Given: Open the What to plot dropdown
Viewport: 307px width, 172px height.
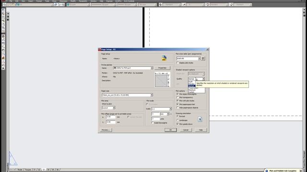Looking at the screenshot, I should 114,107.
